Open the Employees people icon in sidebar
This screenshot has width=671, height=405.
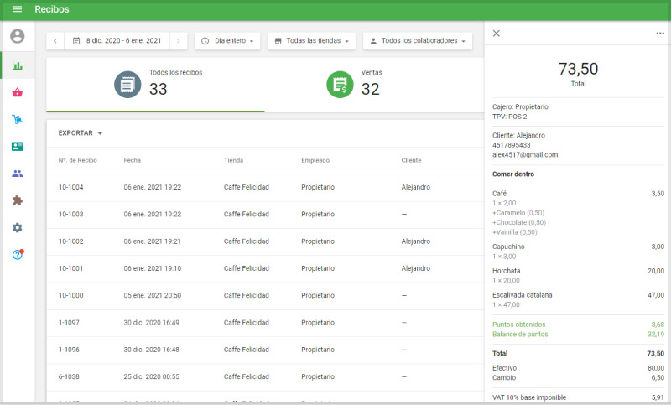(x=18, y=174)
